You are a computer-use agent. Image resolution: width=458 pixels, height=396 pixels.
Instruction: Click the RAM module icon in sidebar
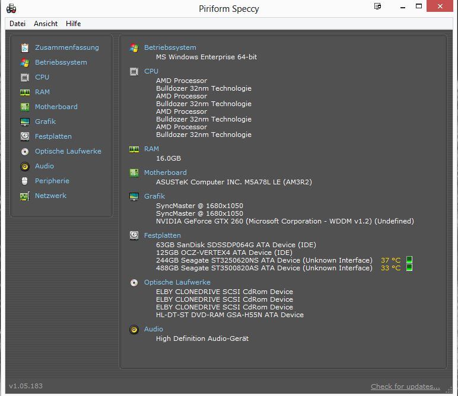(x=25, y=92)
